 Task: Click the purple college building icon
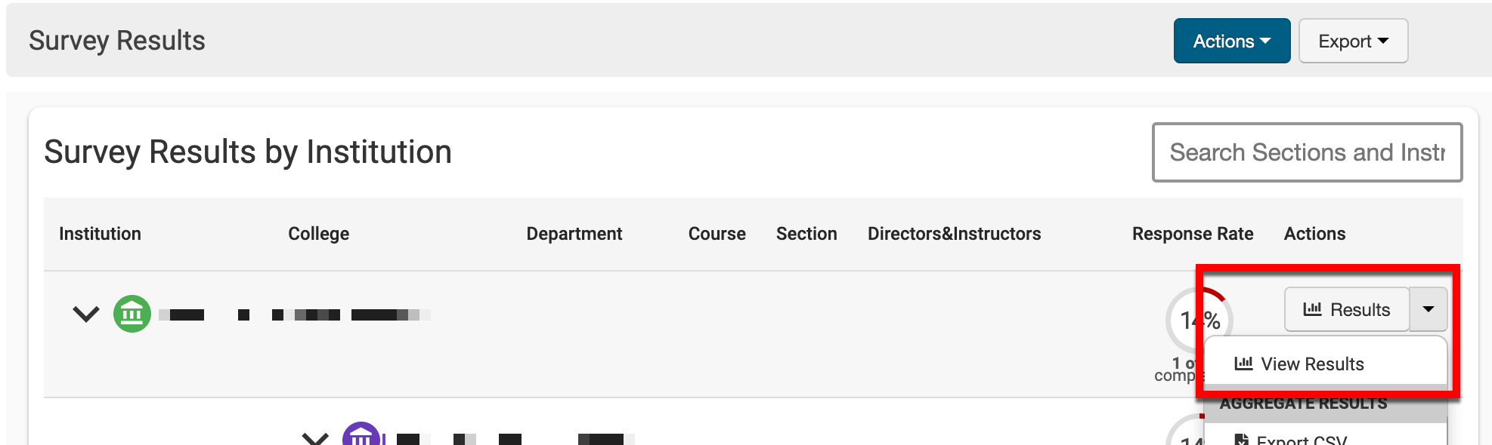click(361, 435)
